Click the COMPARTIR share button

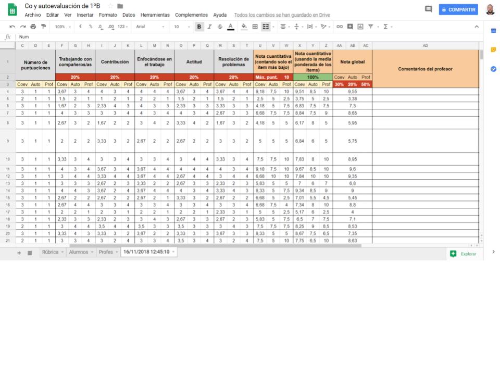click(x=458, y=9)
